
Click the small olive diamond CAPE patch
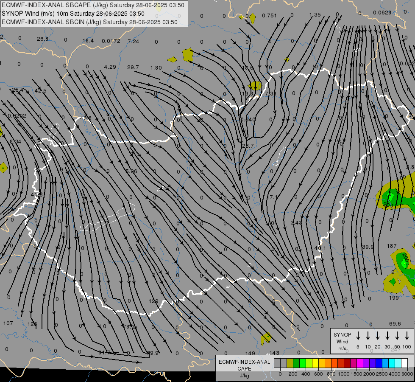click(x=172, y=60)
